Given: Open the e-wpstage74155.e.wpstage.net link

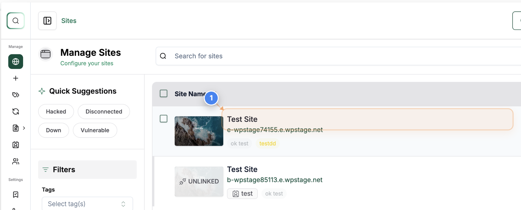Looking at the screenshot, I should point(275,130).
